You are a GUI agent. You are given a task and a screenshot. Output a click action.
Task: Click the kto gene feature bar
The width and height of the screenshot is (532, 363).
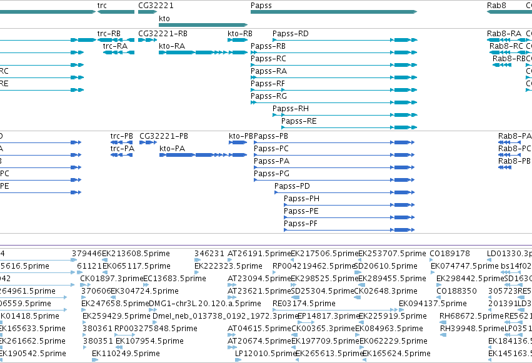[x=203, y=25]
